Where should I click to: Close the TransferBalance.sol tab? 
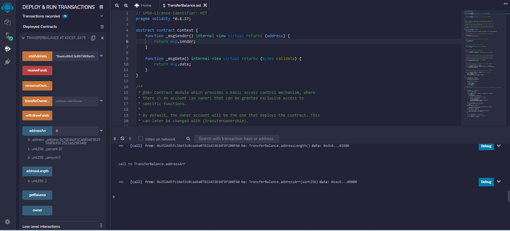[x=205, y=6]
